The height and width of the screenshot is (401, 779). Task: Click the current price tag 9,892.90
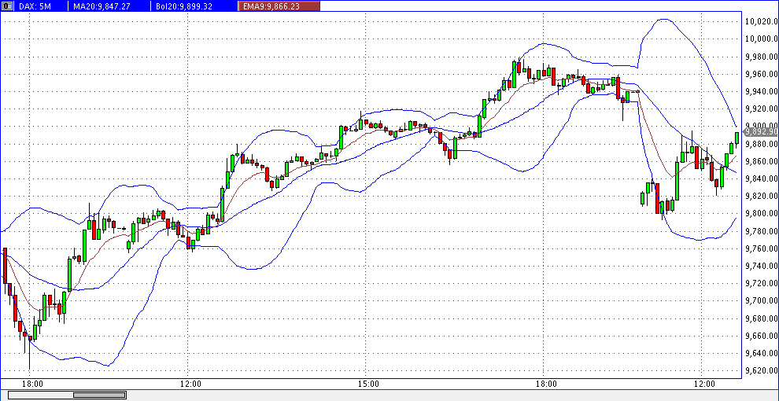[759, 131]
